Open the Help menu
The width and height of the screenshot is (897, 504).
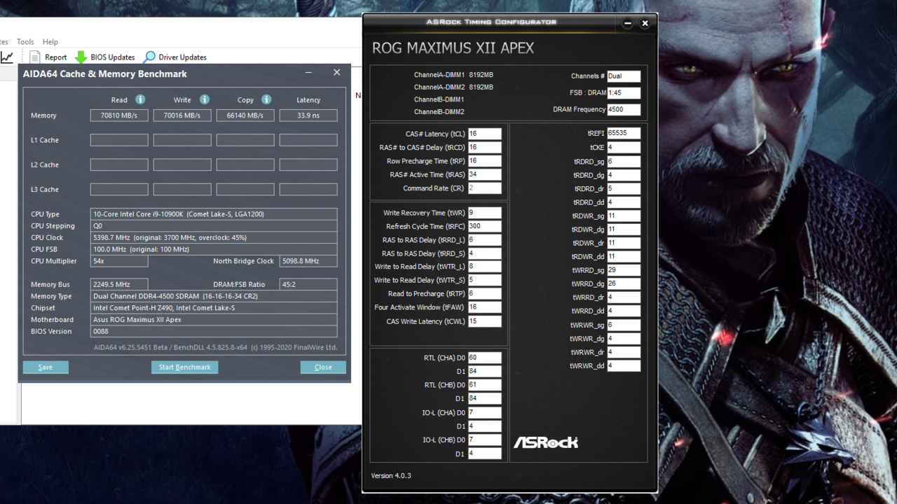pyautogui.click(x=50, y=42)
